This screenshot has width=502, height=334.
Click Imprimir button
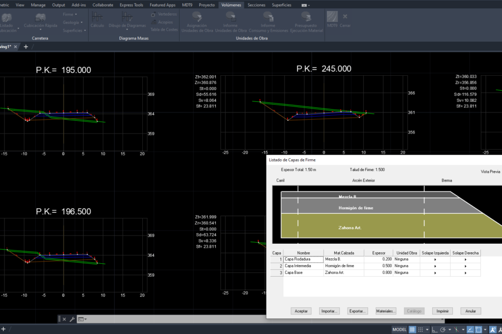pos(442,311)
